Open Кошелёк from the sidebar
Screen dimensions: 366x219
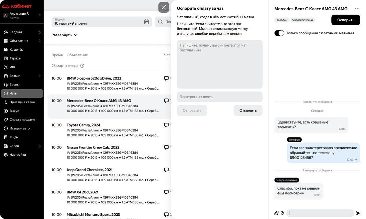[x=16, y=50]
